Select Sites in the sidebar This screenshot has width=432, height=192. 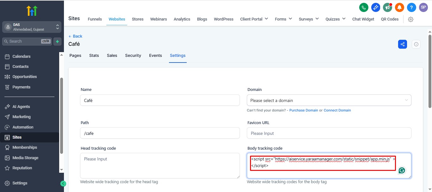(x=30, y=137)
